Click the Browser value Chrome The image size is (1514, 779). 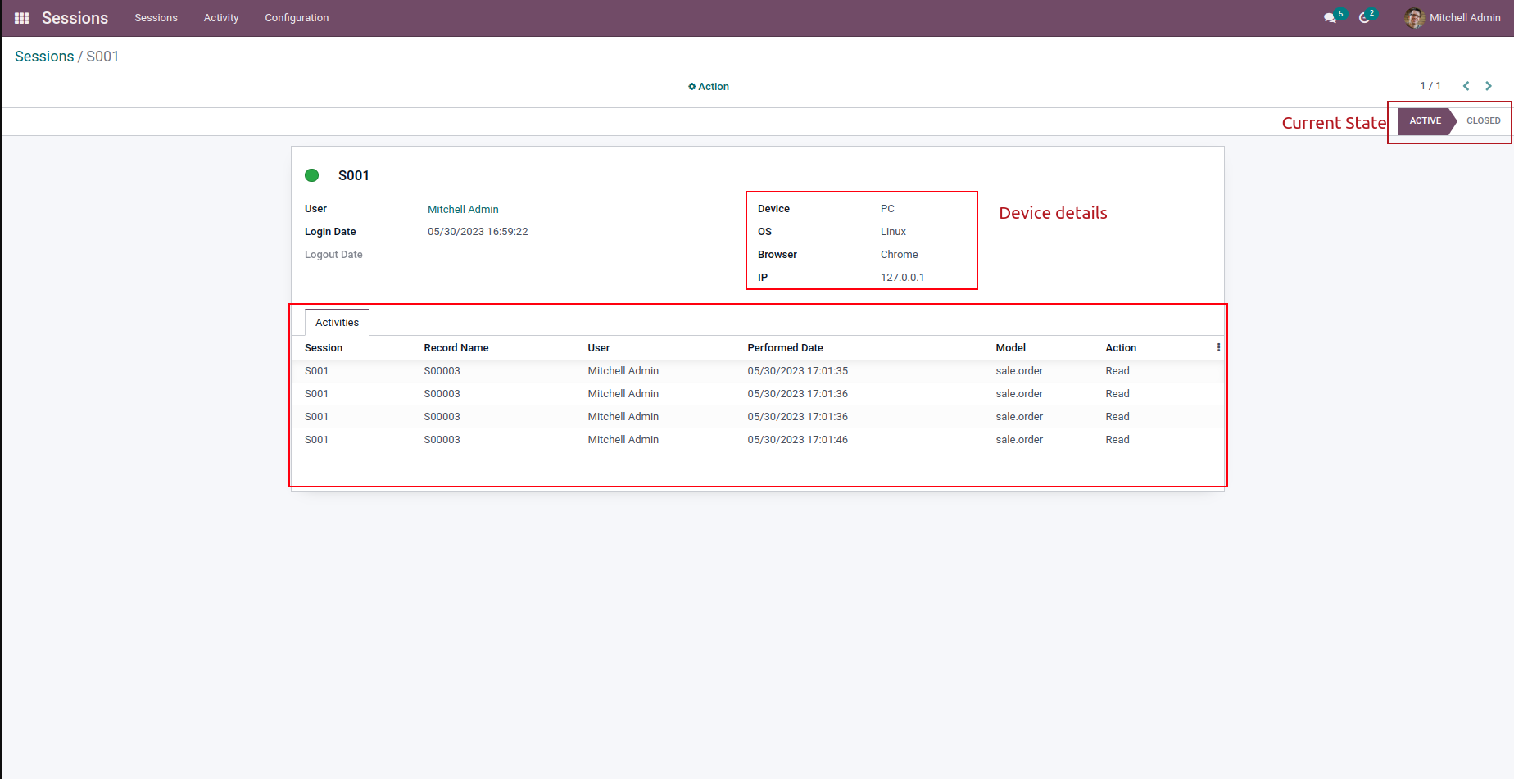coord(899,255)
